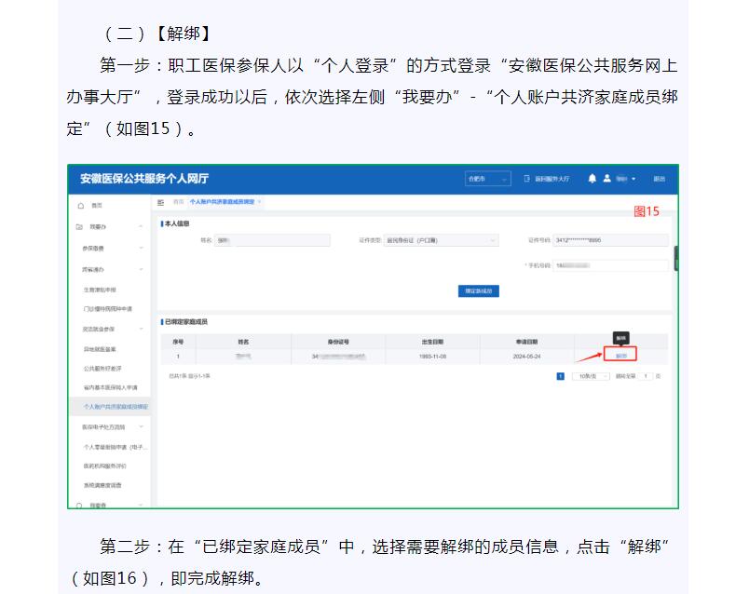
Task: Click the notification bell icon
Action: [x=592, y=179]
